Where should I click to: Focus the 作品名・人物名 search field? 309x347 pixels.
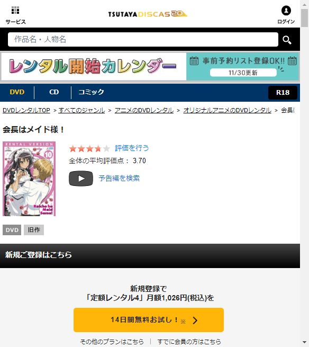pos(143,39)
